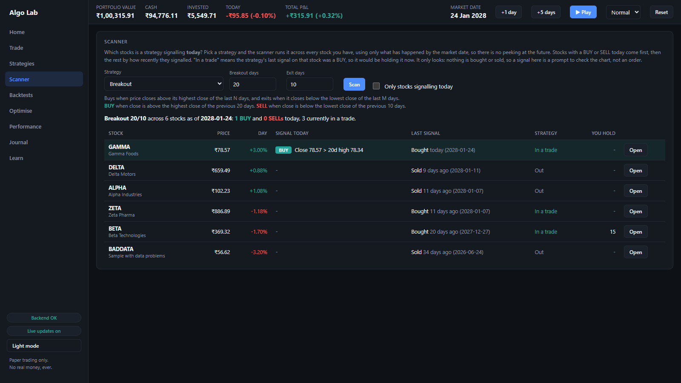Click the Algo Lab logo title
Screen dimensions: 681x383
pos(23,12)
